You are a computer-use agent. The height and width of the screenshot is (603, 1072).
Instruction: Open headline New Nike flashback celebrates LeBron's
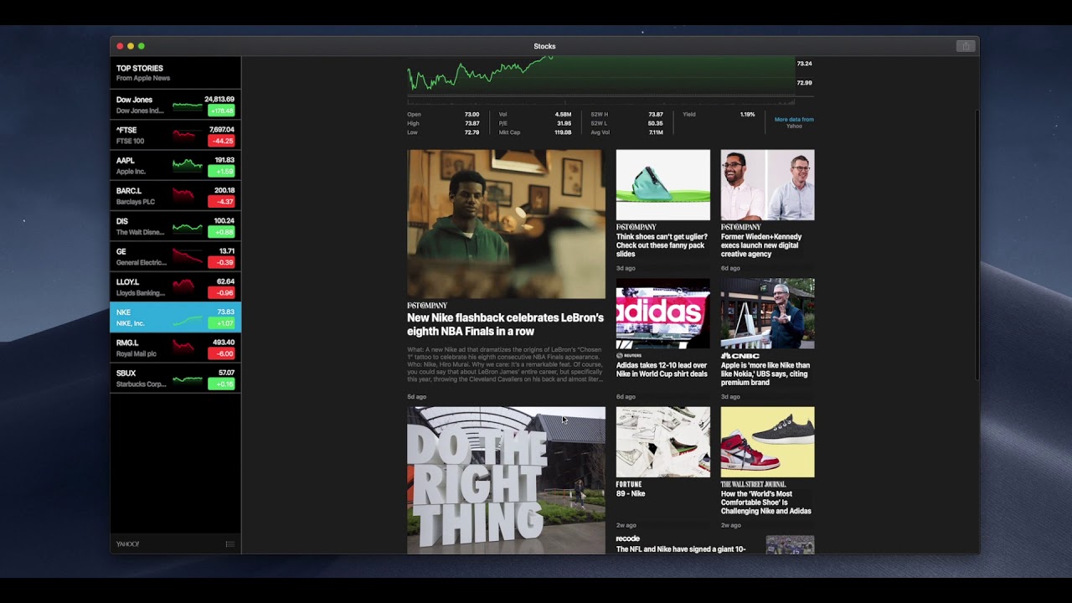click(x=505, y=324)
